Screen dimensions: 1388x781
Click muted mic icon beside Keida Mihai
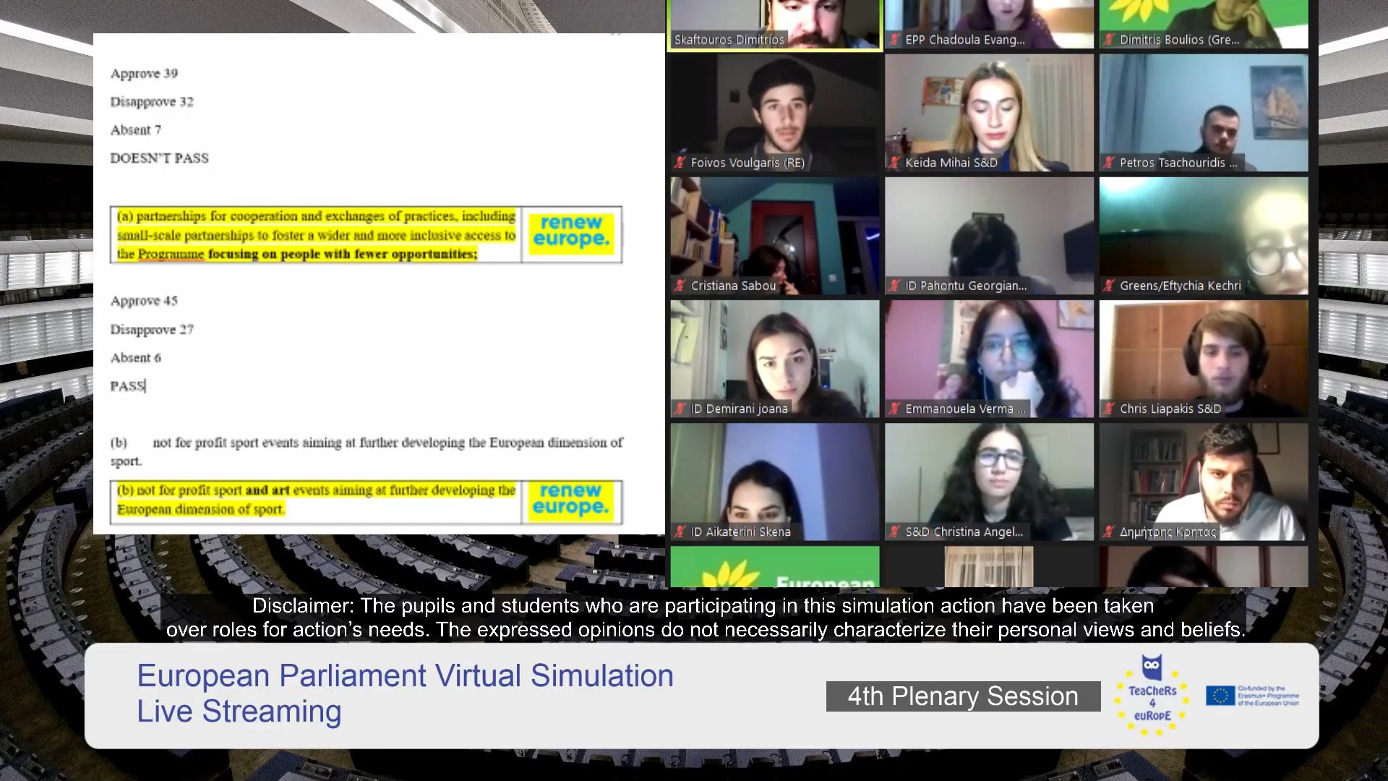coord(894,163)
